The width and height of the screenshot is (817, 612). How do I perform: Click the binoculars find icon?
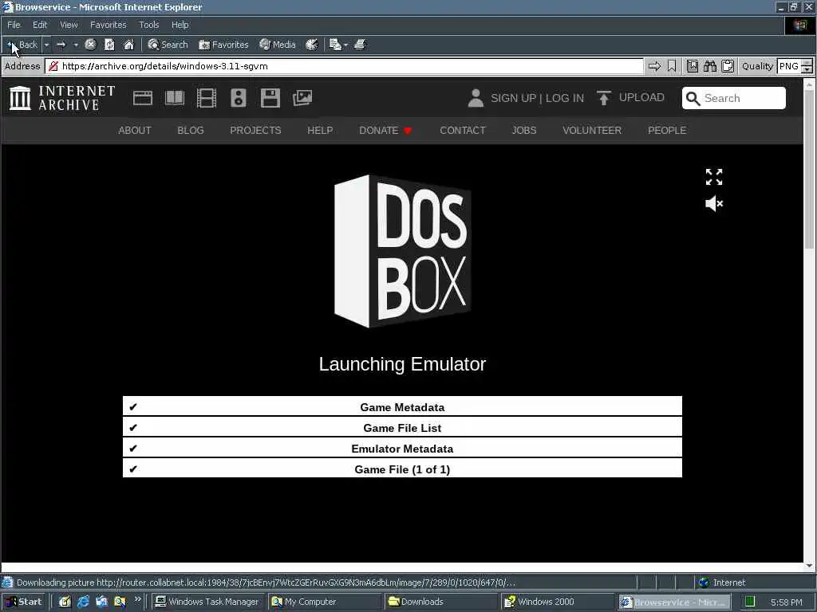point(709,66)
